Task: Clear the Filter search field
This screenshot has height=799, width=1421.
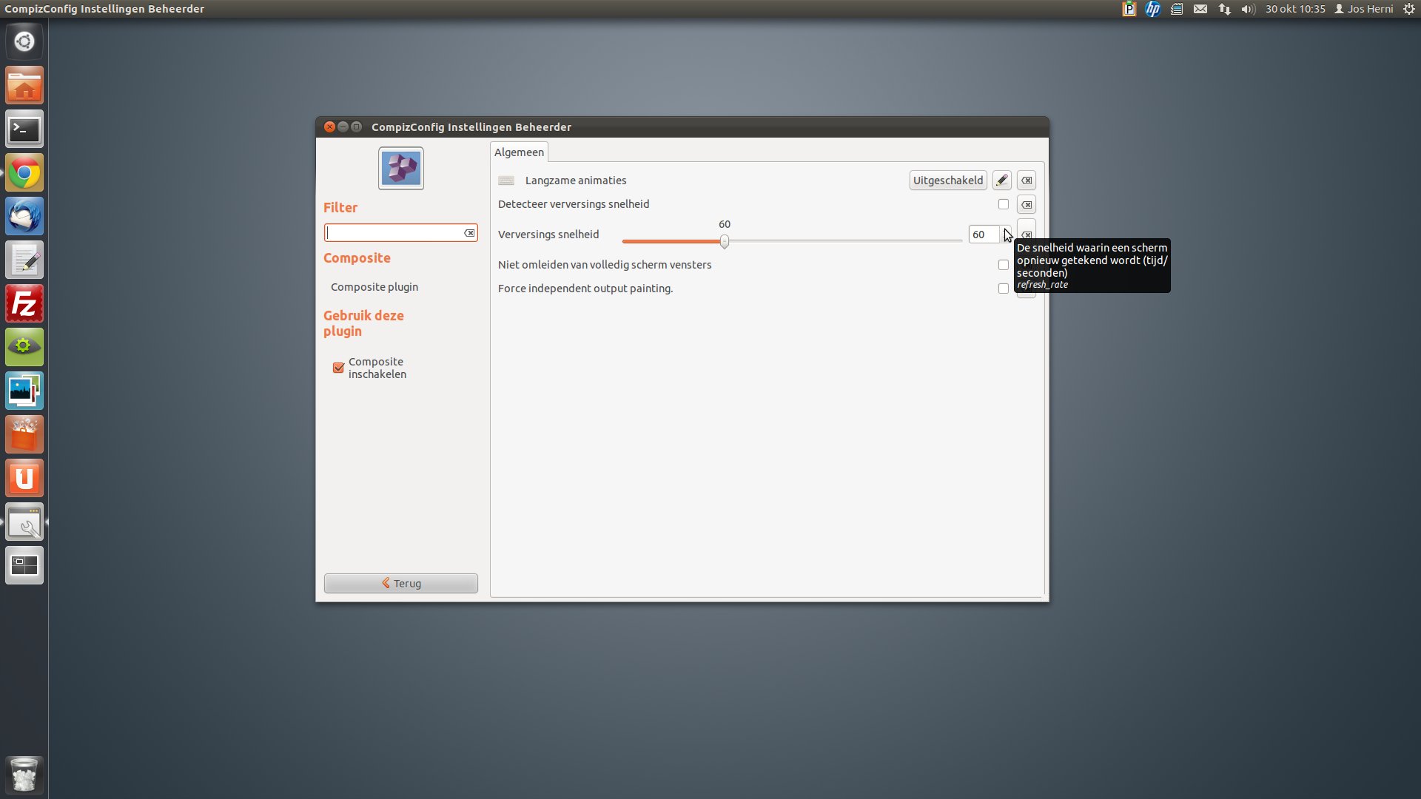Action: click(x=469, y=233)
